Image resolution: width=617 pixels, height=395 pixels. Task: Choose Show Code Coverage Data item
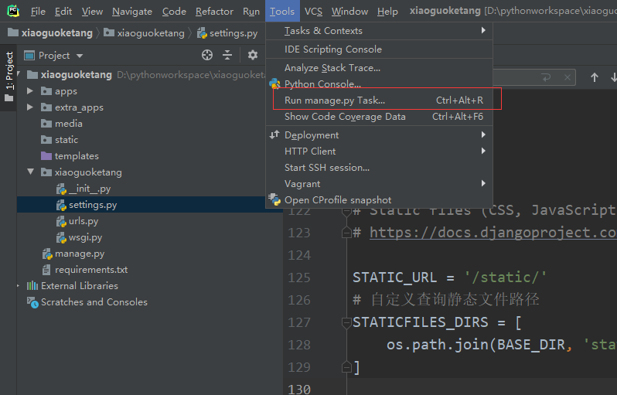[379, 117]
